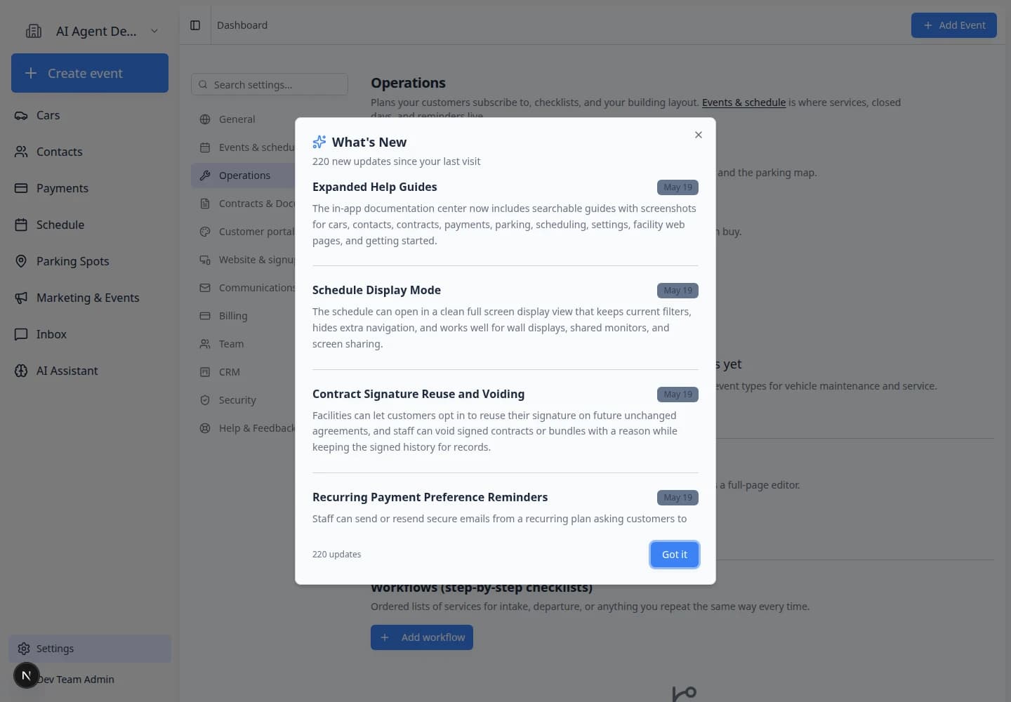Open Security settings
Viewport: 1011px width, 702px height.
(243, 400)
